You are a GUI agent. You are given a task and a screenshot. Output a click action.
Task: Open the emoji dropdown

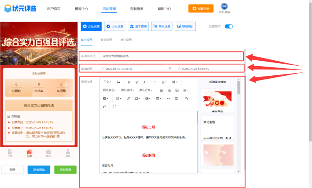pyautogui.click(x=119, y=99)
